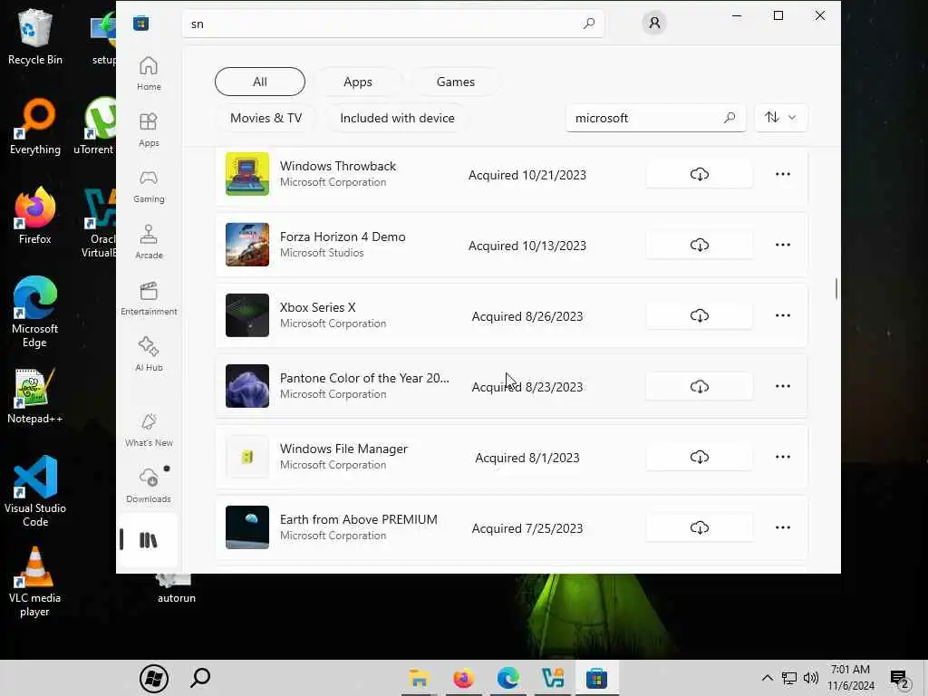Select the Notepad++ desktop shortcut
The image size is (928, 696).
point(35,395)
